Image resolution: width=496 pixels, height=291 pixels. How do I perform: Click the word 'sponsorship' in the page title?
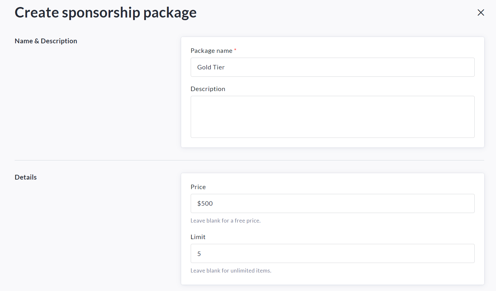[x=101, y=13]
